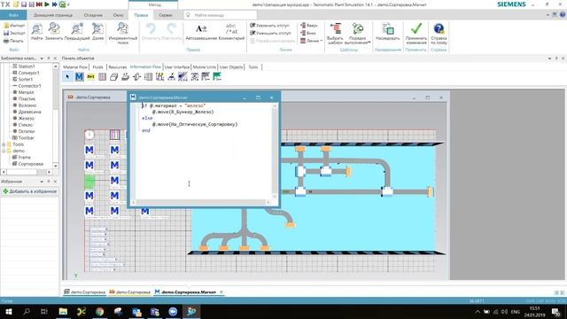
Task: Click the blue Fast forward simulation icon
Action: [x=55, y=4]
